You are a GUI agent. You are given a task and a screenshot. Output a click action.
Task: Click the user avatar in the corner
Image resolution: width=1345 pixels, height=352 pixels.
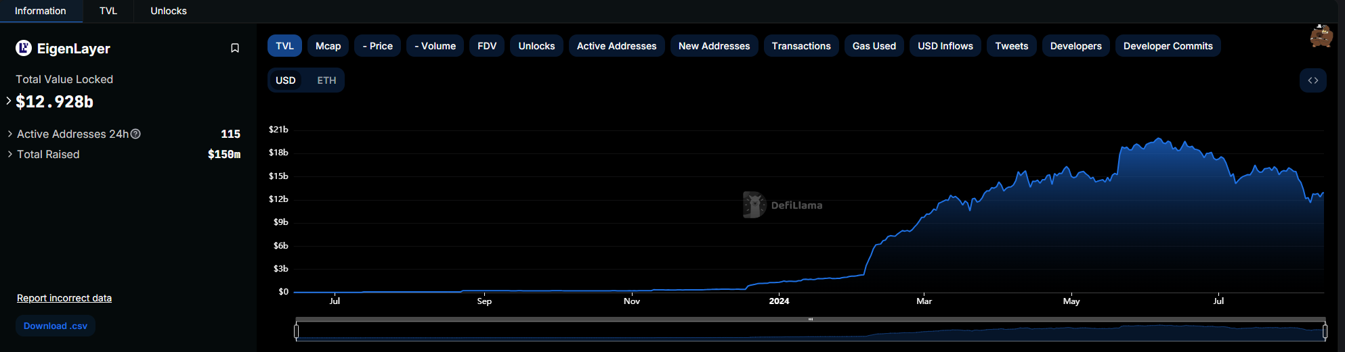tap(1321, 36)
